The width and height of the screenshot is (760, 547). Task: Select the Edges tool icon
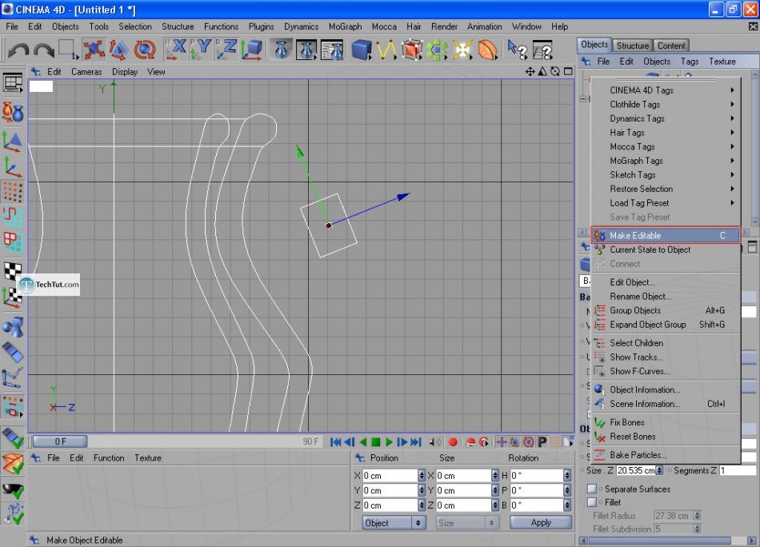coord(13,218)
